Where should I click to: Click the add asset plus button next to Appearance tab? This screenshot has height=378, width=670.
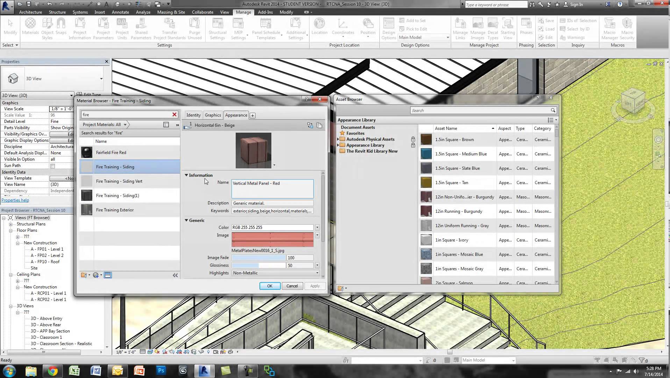tap(252, 115)
